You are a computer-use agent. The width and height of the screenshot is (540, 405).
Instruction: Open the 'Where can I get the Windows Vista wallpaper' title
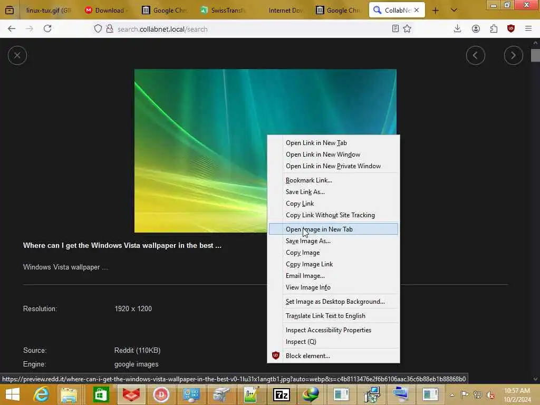coord(122,246)
